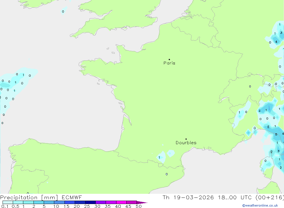Click the legend scale label '15'
The image size is (284, 208).
(66, 206)
